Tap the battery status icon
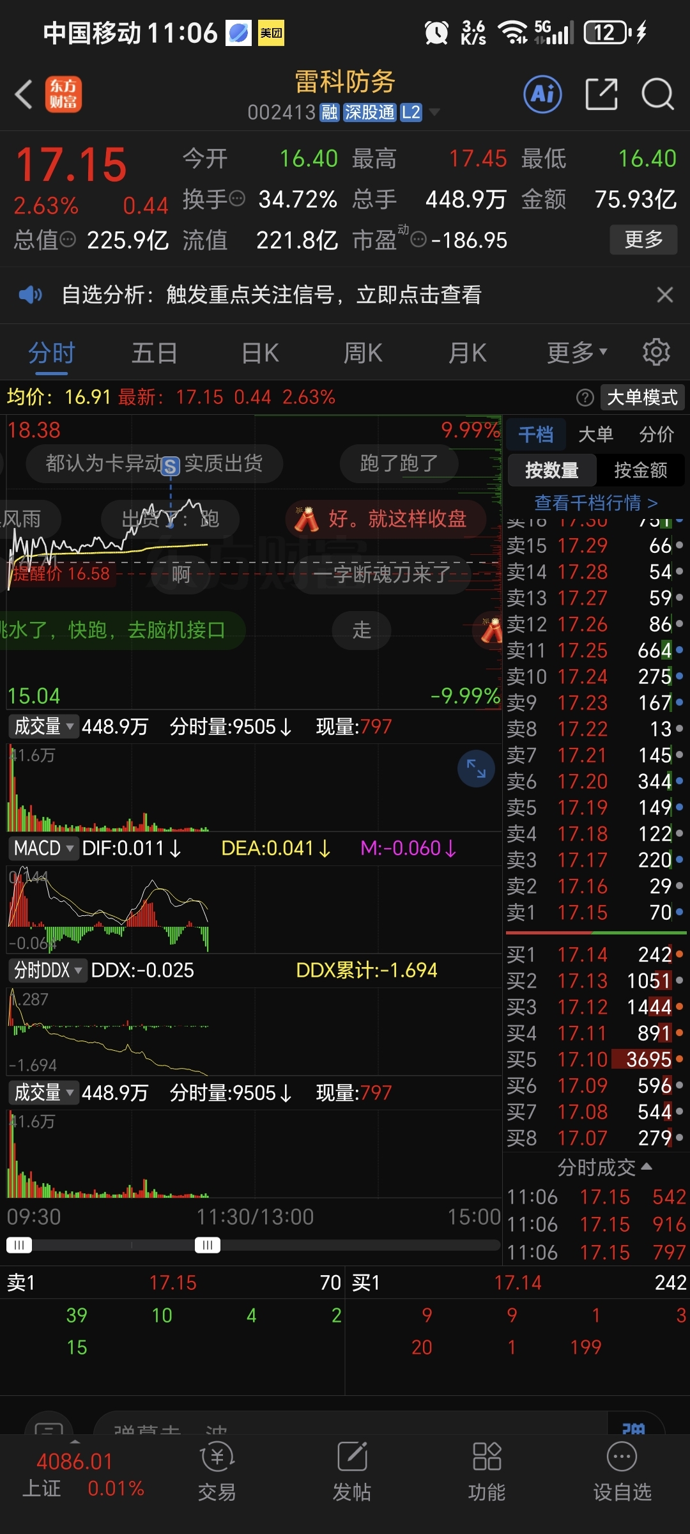 (x=608, y=32)
